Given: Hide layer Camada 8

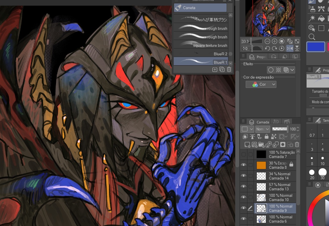Looking at the screenshot, I should (x=243, y=165).
